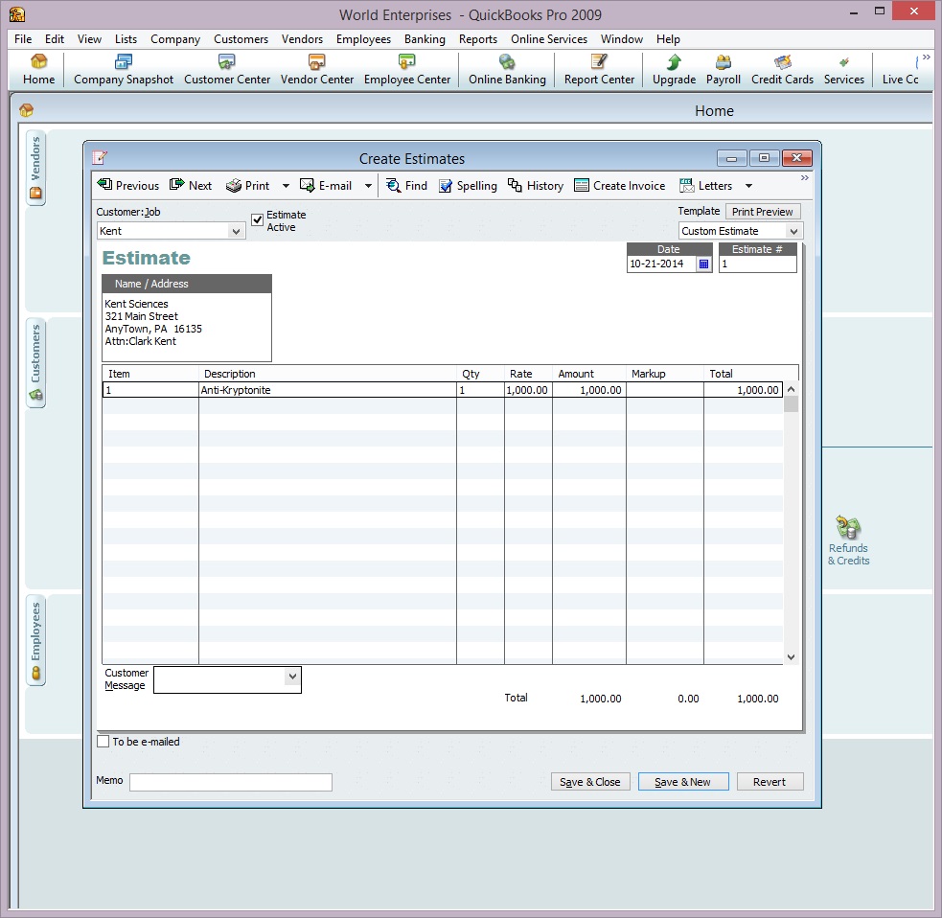Open the Company Snapshot icon
The width and height of the screenshot is (942, 918).
tap(124, 70)
